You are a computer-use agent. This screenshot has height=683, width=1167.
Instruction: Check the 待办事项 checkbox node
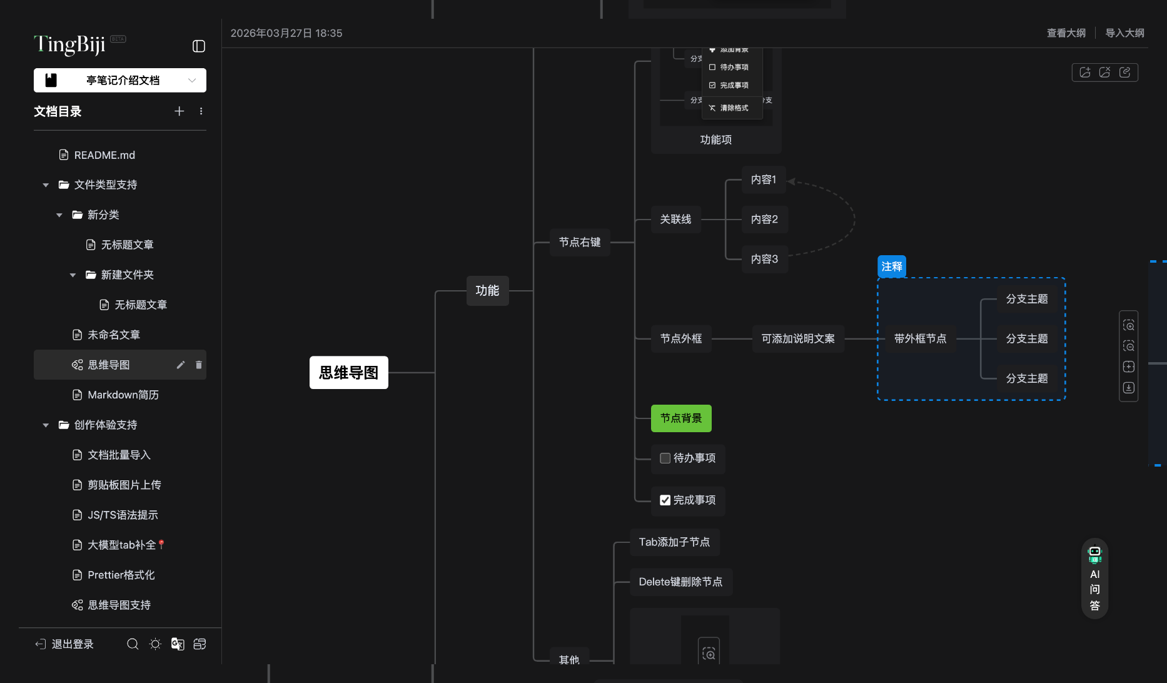pyautogui.click(x=665, y=458)
